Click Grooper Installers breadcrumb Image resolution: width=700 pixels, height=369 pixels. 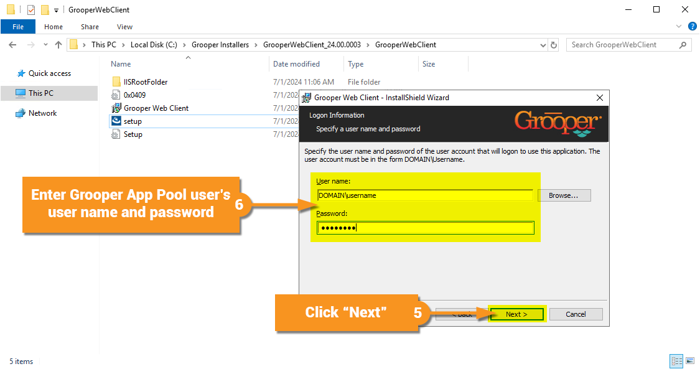point(220,45)
